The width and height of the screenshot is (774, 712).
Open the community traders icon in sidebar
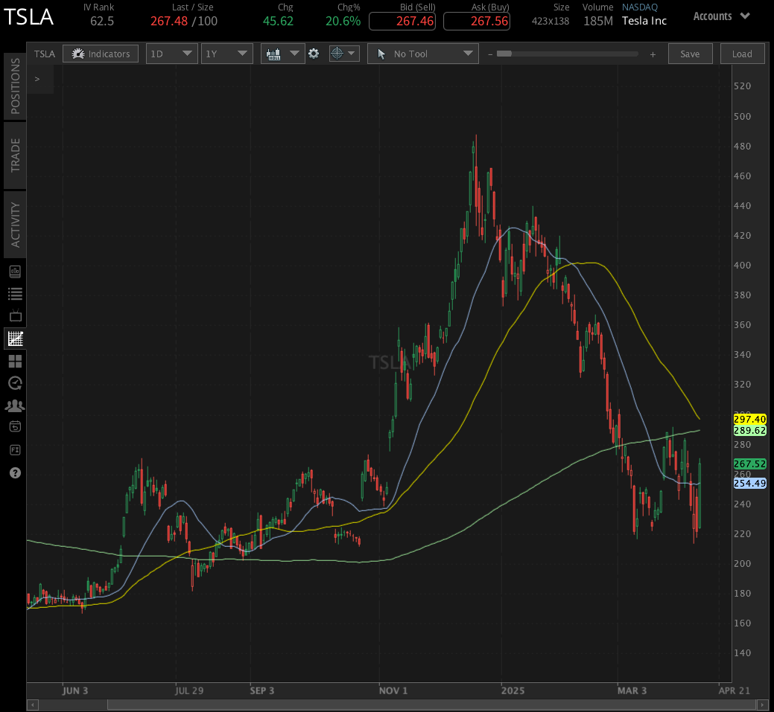pos(15,405)
